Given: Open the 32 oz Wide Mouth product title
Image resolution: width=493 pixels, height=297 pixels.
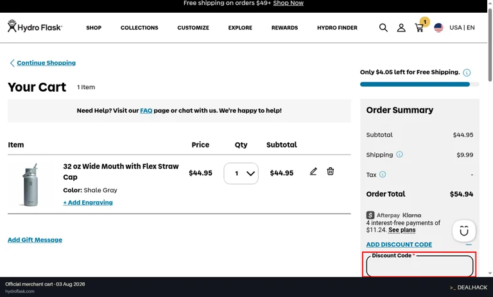Looking at the screenshot, I should [x=121, y=172].
